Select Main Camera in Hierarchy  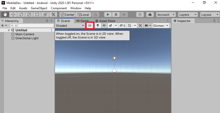(x=25, y=34)
